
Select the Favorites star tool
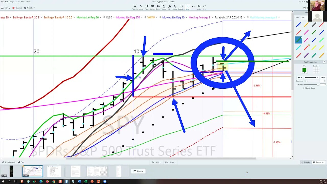[x=135, y=7]
